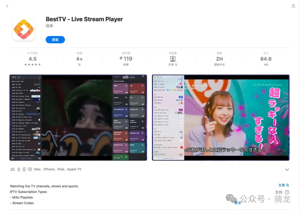Click the Apple TV display icon
The width and height of the screenshot is (300, 211).
30,169
